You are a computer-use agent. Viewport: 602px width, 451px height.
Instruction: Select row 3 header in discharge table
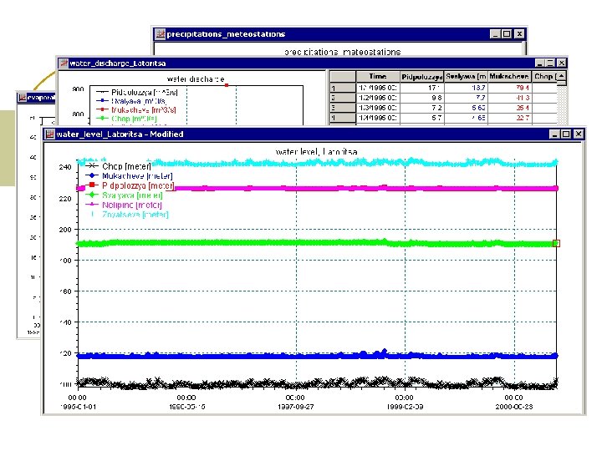pos(343,108)
